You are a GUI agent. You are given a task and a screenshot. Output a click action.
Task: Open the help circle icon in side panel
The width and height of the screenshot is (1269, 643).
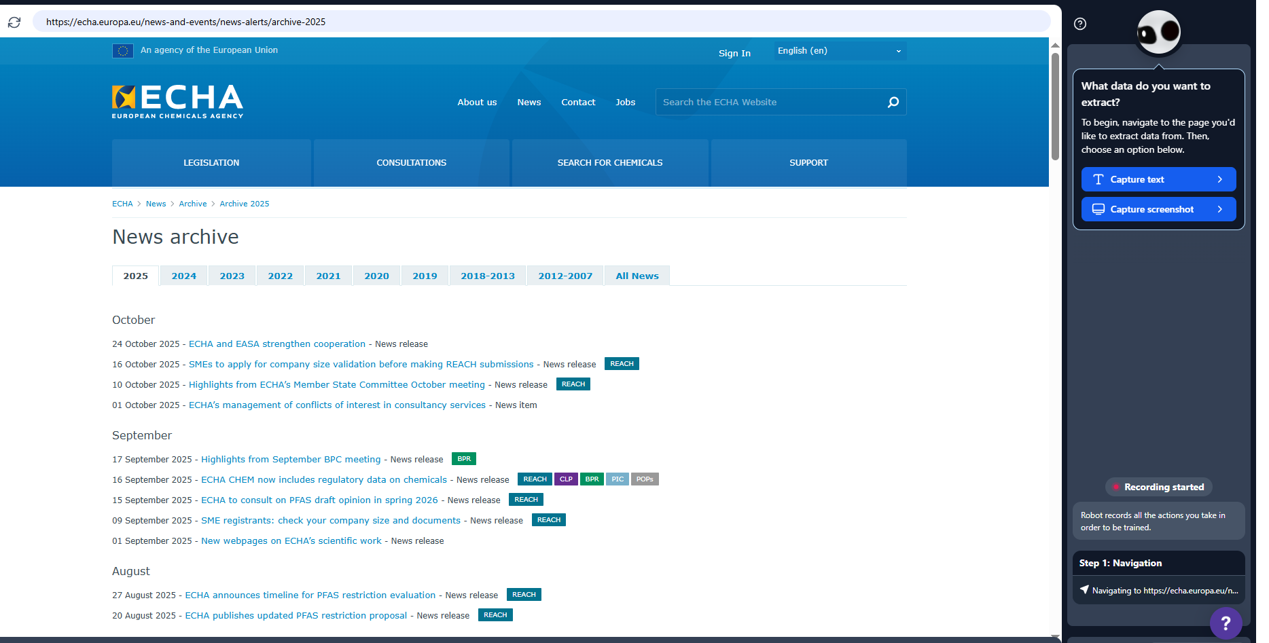click(x=1079, y=24)
